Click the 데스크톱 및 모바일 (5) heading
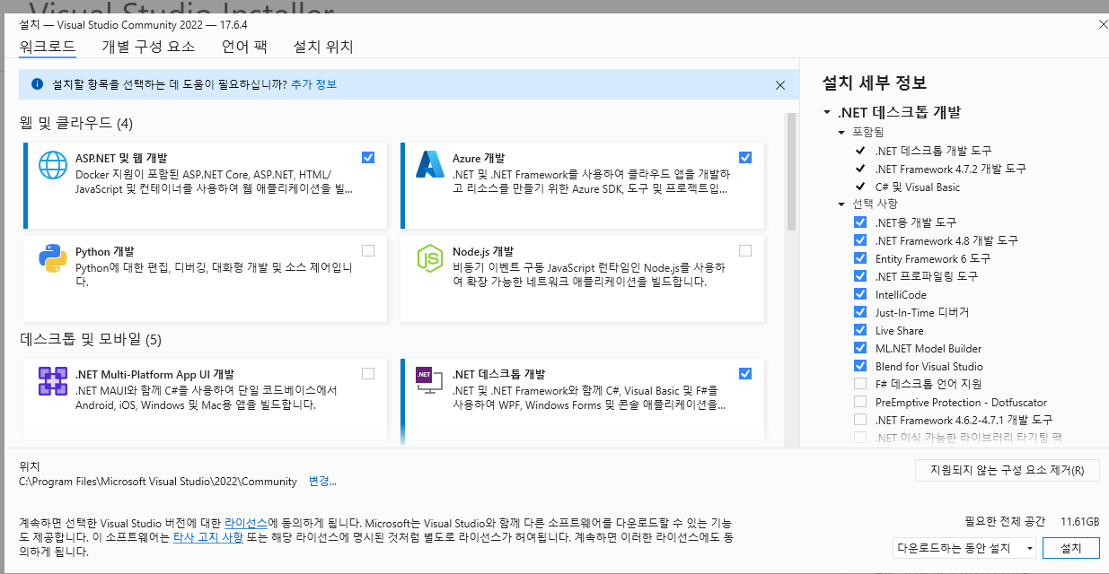 click(x=91, y=339)
